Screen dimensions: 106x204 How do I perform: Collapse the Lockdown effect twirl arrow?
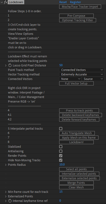point(2,2)
